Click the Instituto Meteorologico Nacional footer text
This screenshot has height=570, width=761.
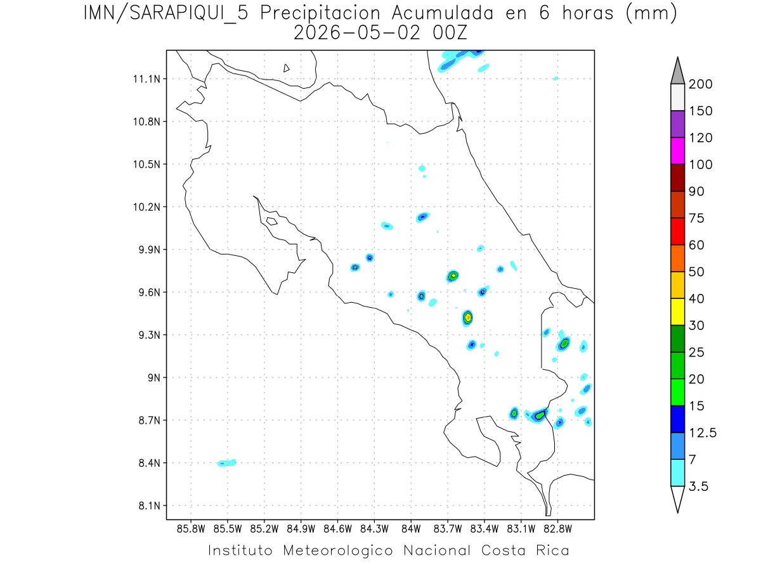pos(388,550)
